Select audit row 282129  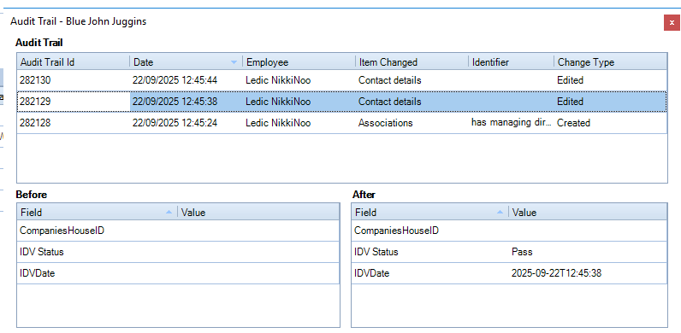click(342, 102)
